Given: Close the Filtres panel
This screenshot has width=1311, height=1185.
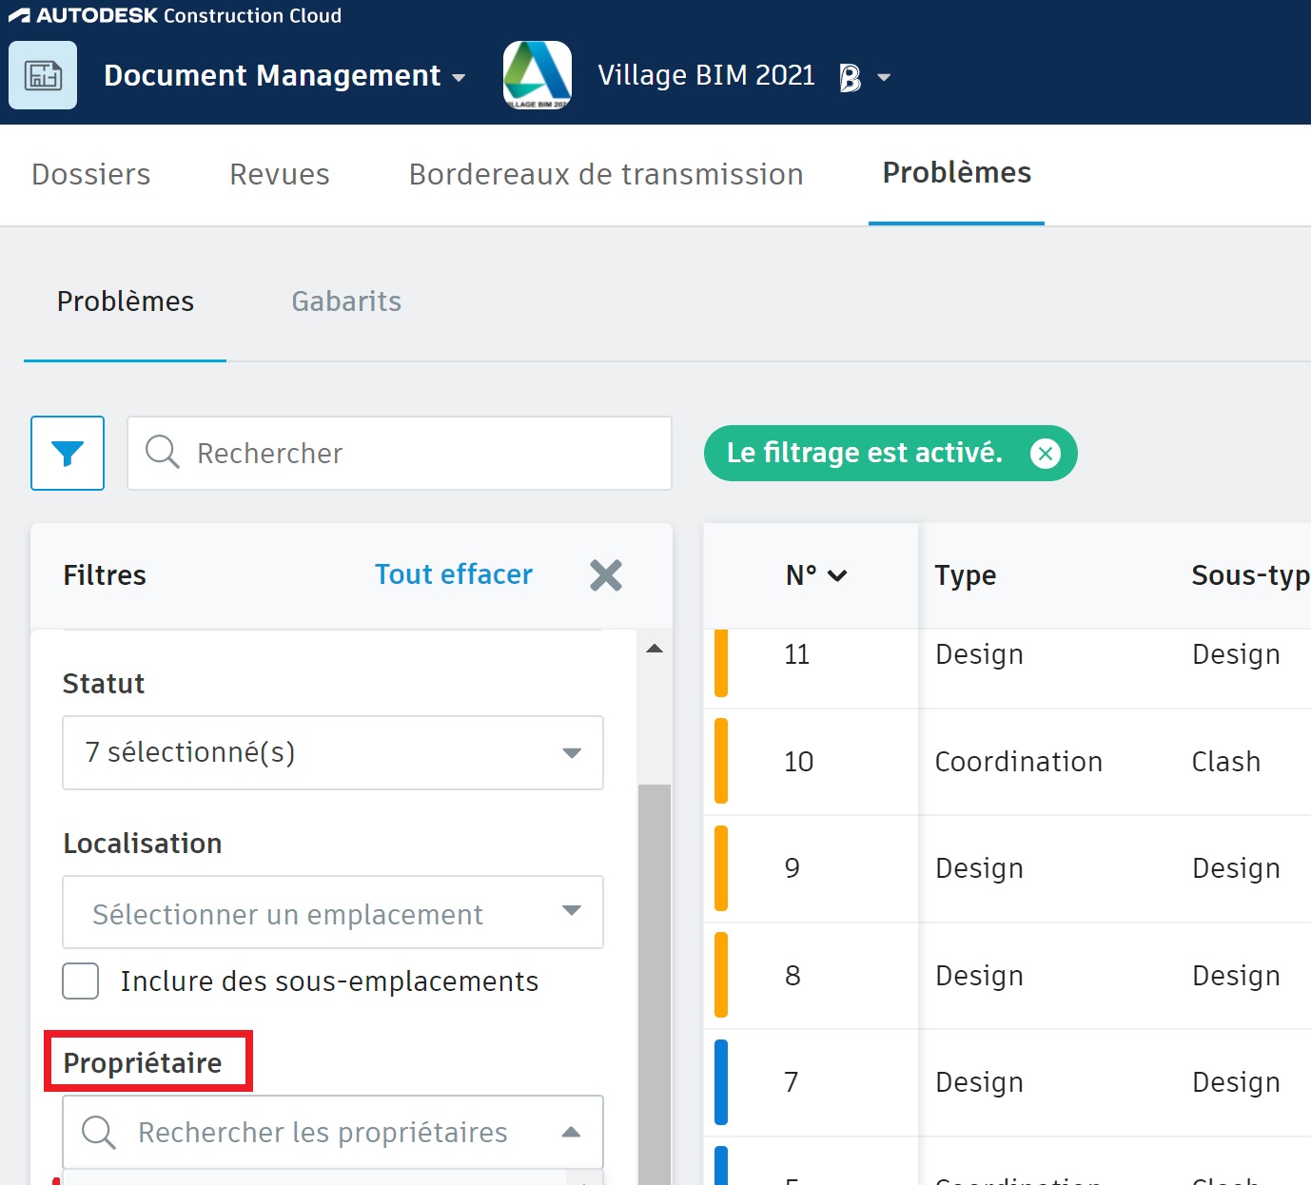Looking at the screenshot, I should pos(606,574).
